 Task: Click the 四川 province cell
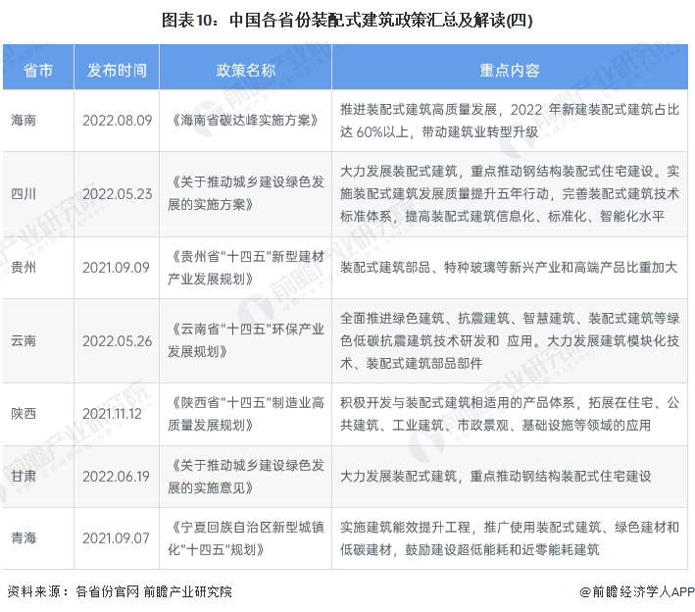(25, 193)
